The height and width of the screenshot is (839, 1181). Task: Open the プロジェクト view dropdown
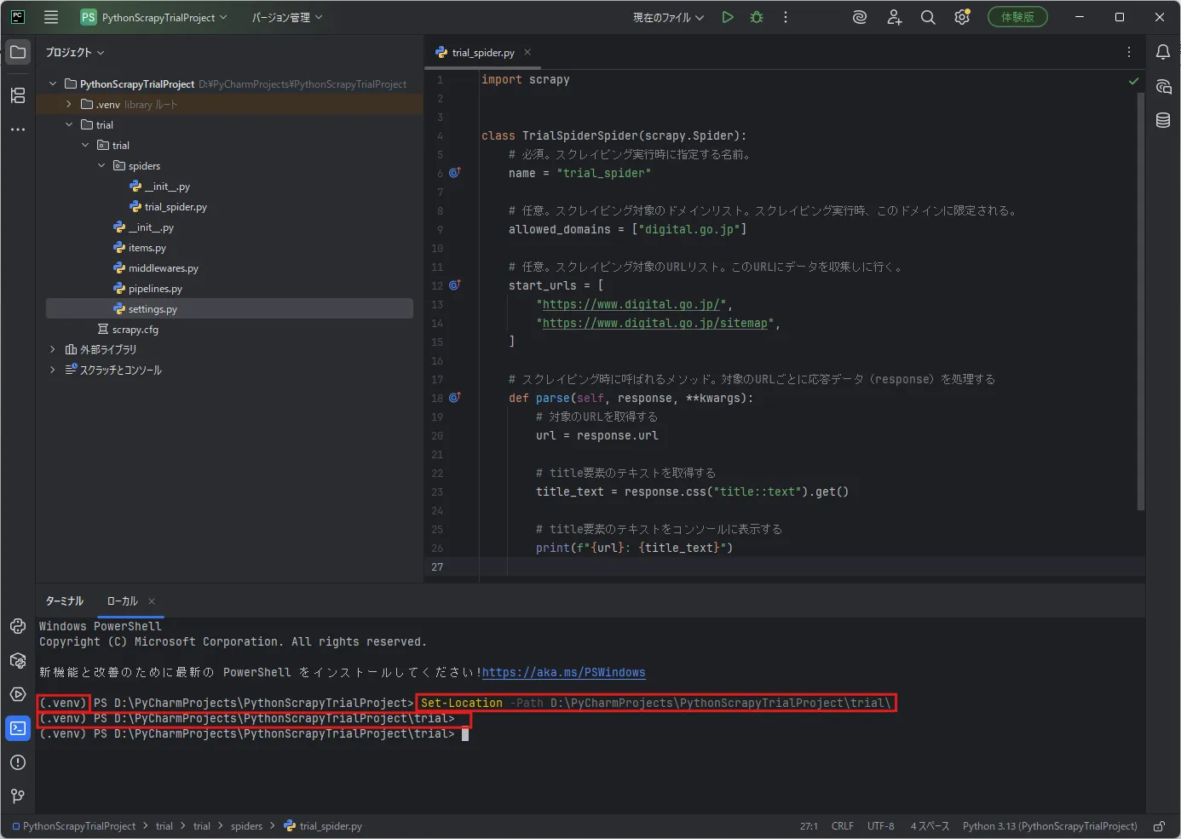pyautogui.click(x=75, y=52)
